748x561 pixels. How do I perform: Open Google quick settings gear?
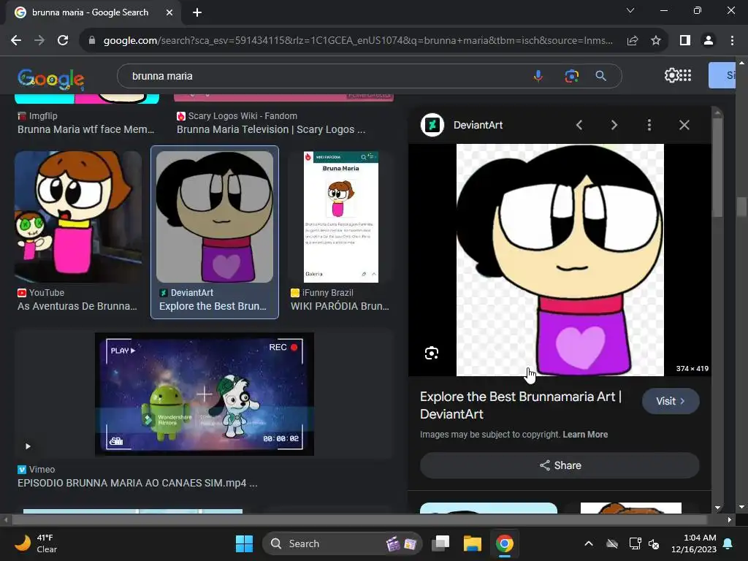[x=671, y=75]
